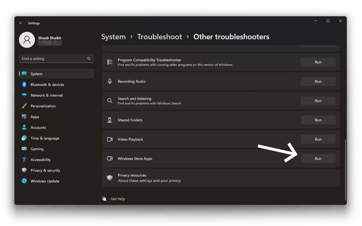
Task: Click the Recording Audio label
Action: pyautogui.click(x=131, y=81)
